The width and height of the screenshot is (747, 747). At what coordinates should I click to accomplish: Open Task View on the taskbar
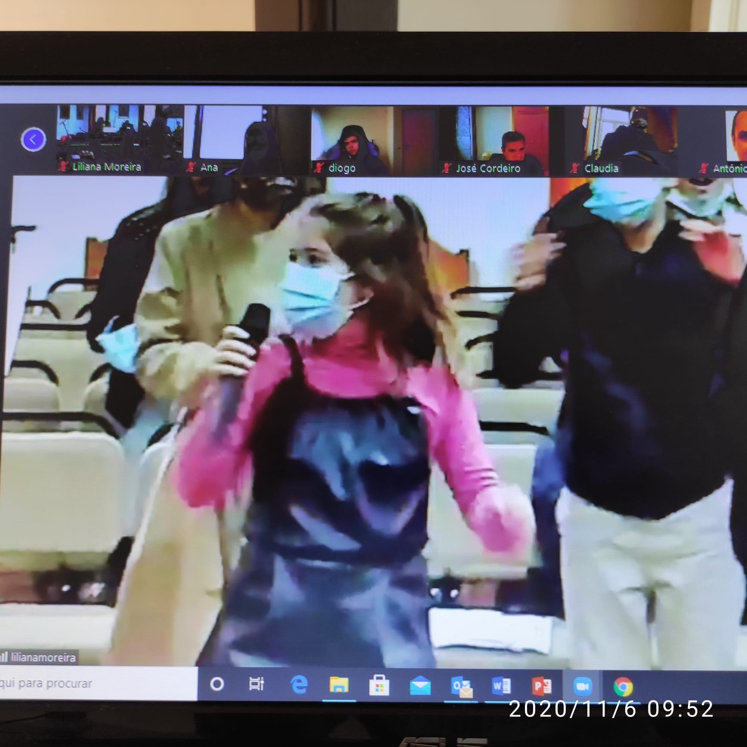(x=256, y=684)
